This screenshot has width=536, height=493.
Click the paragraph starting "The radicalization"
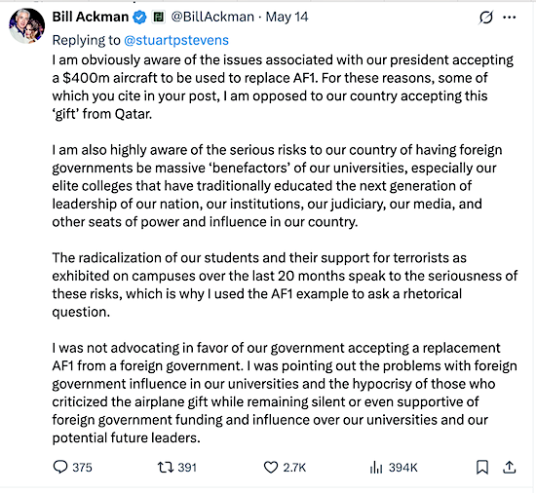[x=285, y=284]
